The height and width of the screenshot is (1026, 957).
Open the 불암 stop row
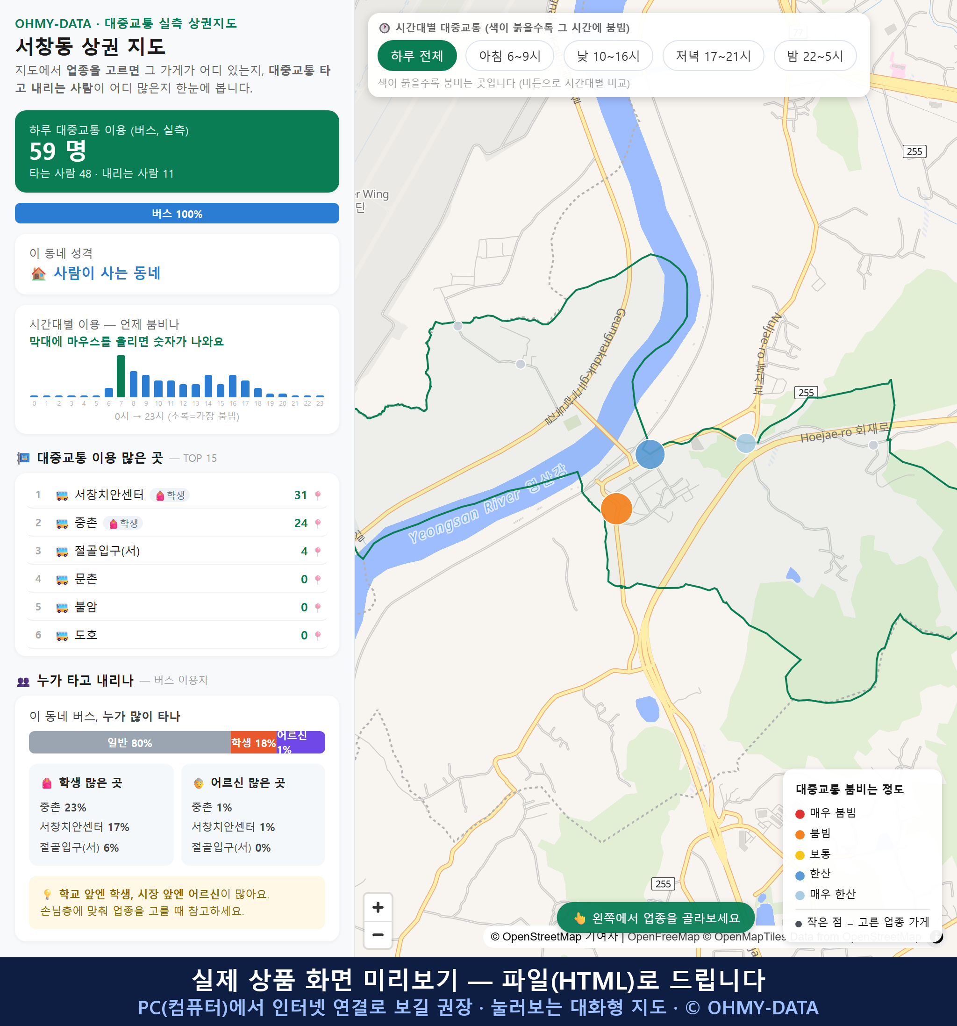(177, 607)
